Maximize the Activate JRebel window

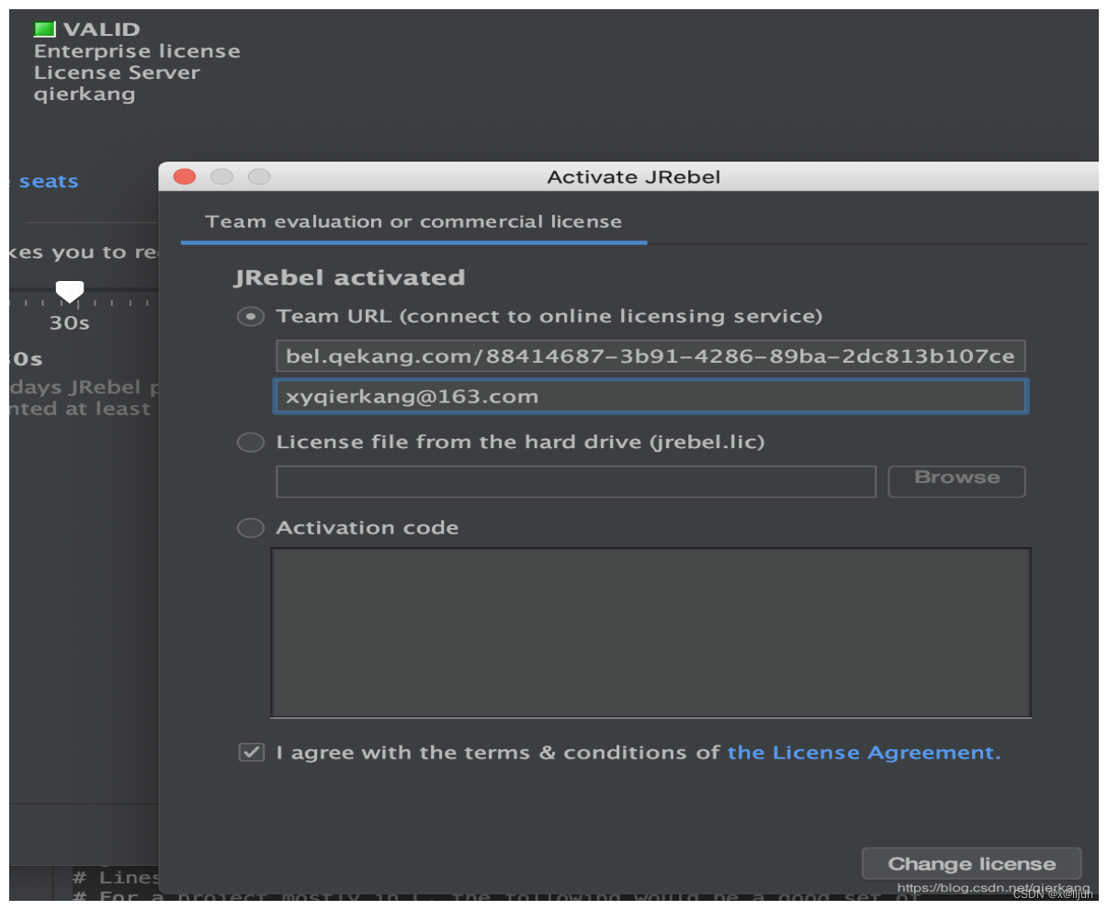(x=260, y=176)
